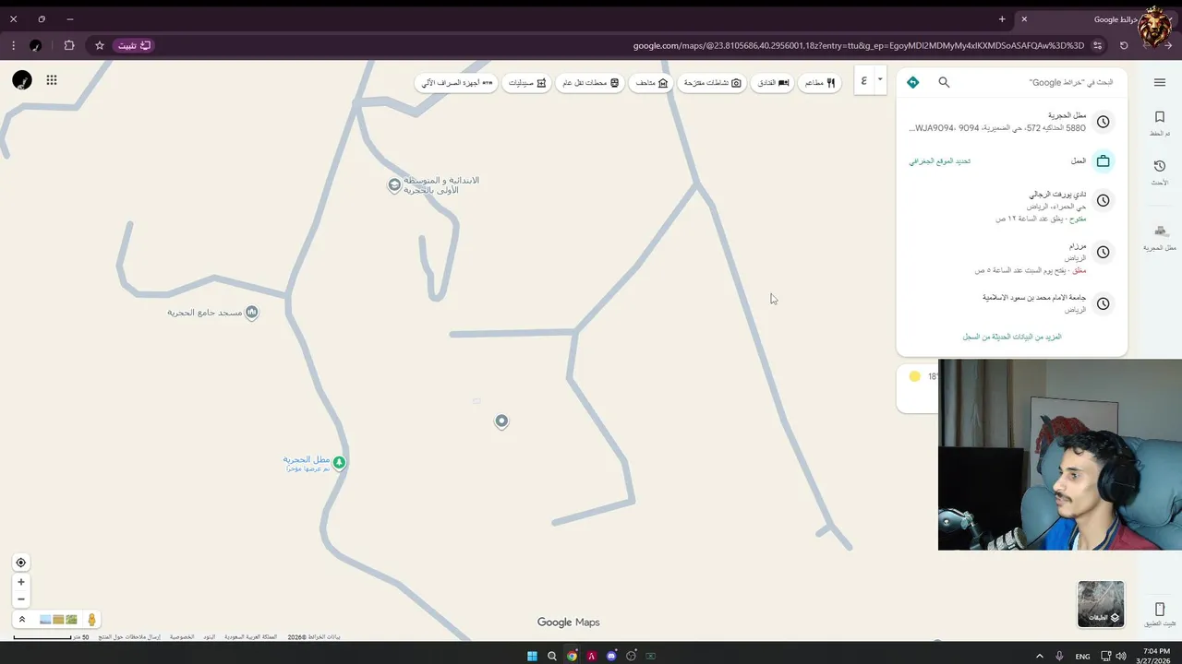Click the Transit (محطات نقل عام) chip
This screenshot has height=664, width=1182.
point(591,83)
